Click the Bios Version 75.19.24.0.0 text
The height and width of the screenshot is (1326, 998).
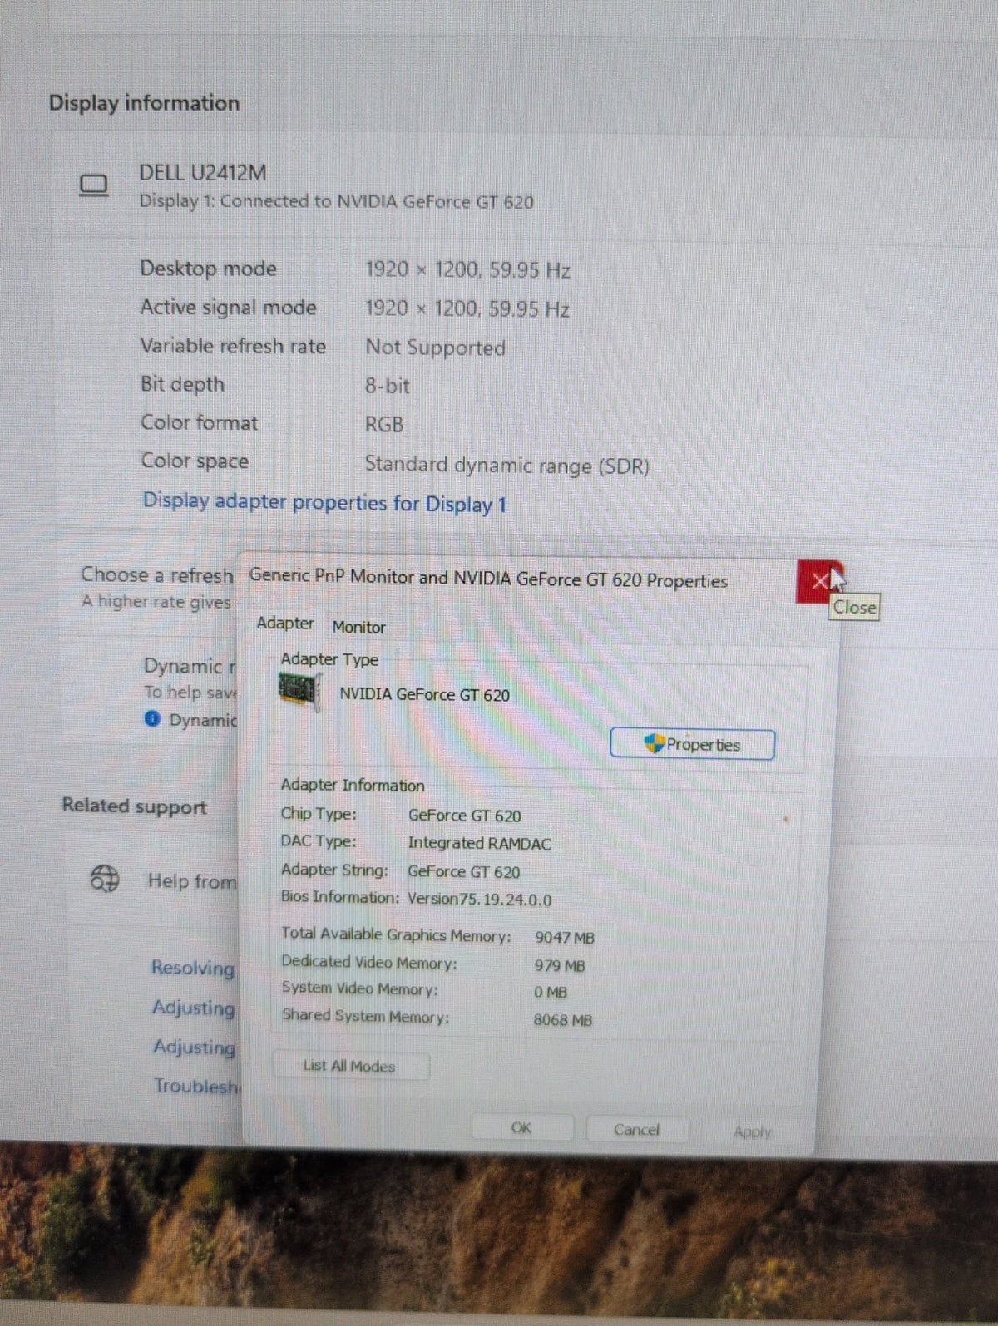479,899
